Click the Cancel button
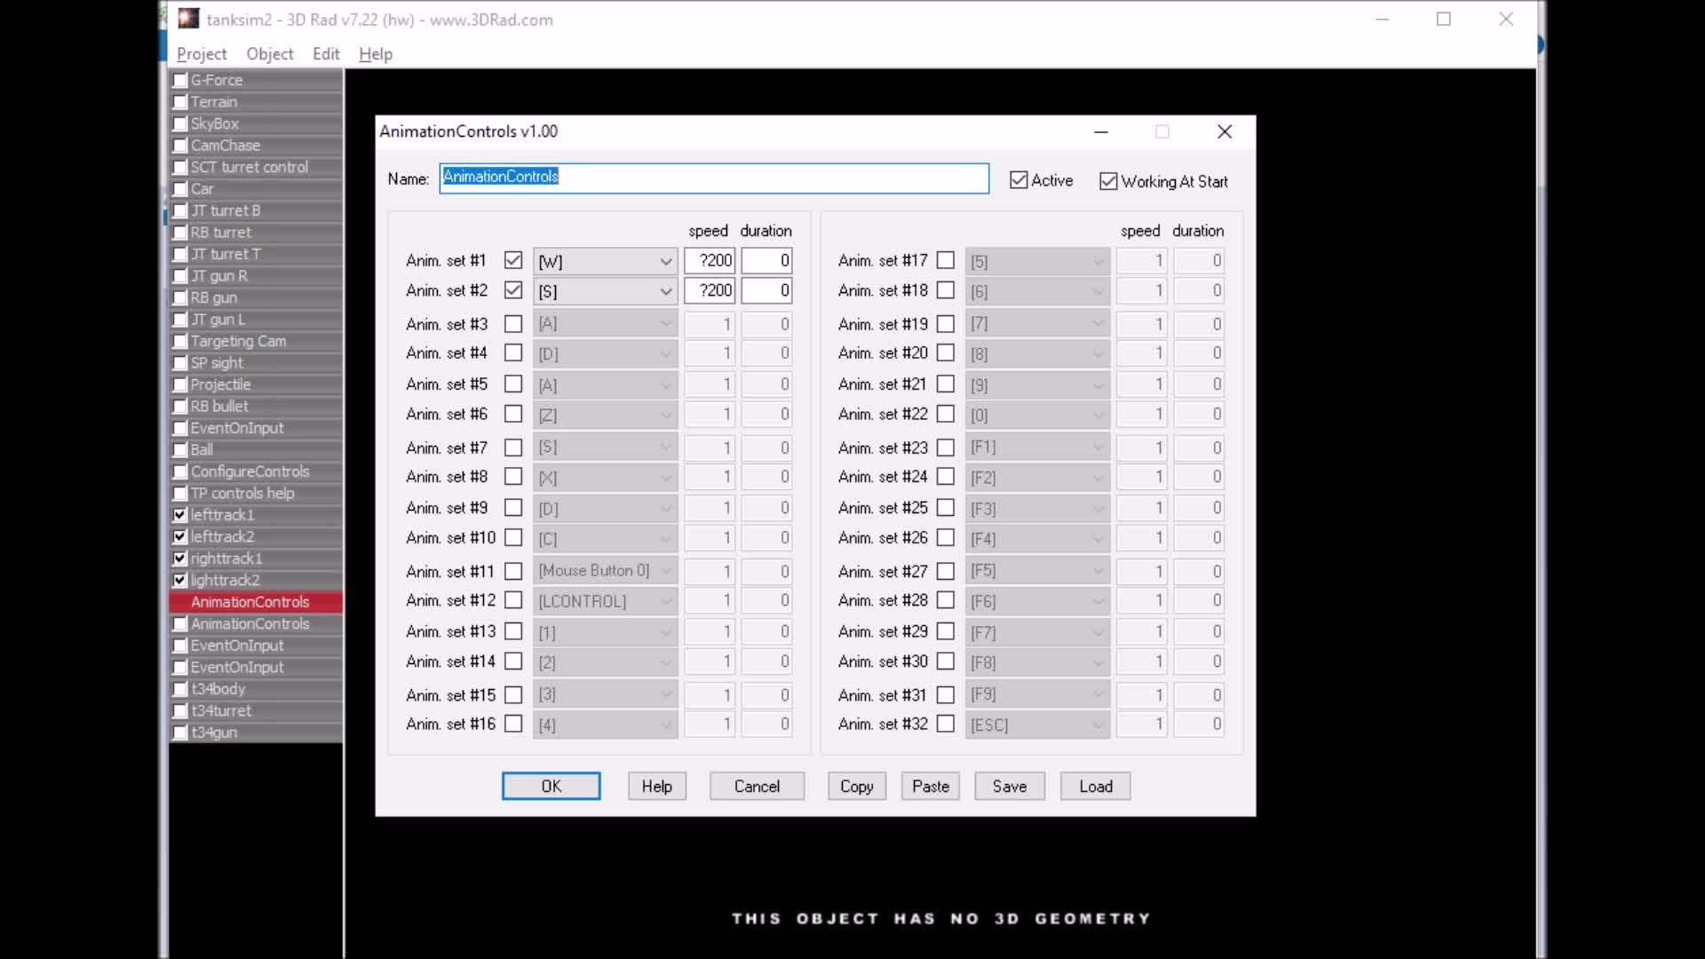This screenshot has width=1705, height=959. (x=757, y=786)
